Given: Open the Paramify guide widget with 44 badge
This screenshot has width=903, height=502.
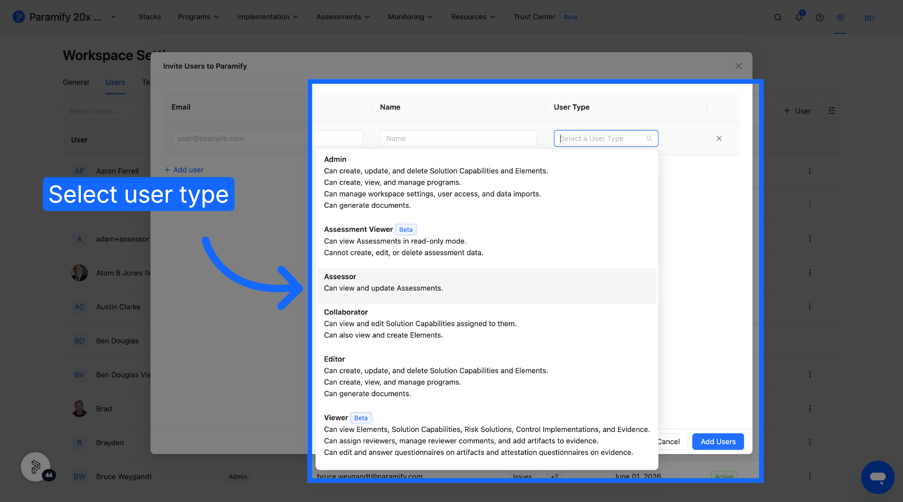Looking at the screenshot, I should pos(36,467).
